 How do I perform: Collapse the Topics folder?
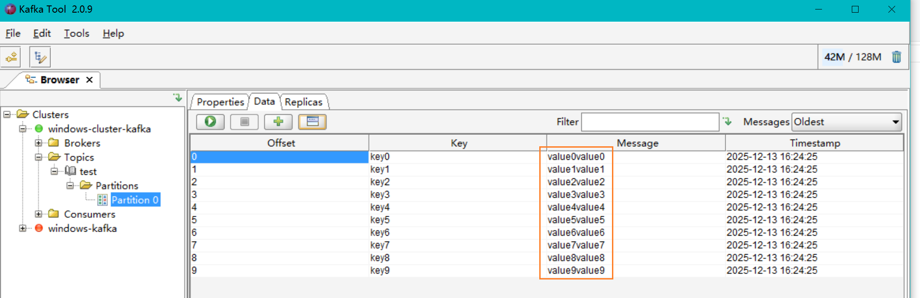point(39,157)
